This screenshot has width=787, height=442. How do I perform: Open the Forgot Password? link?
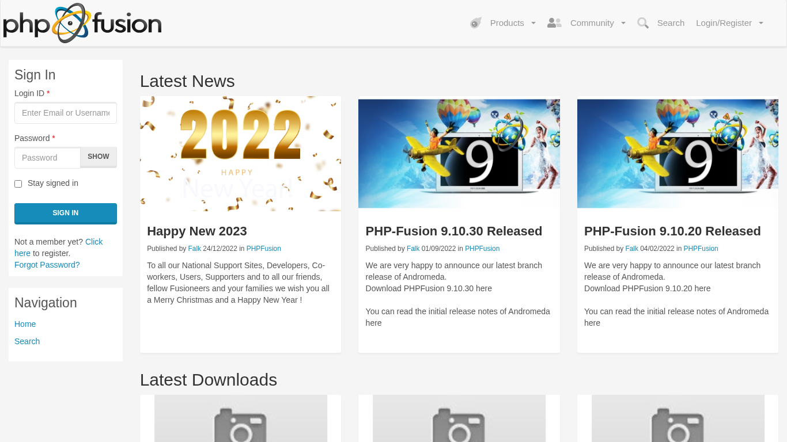coord(47,265)
